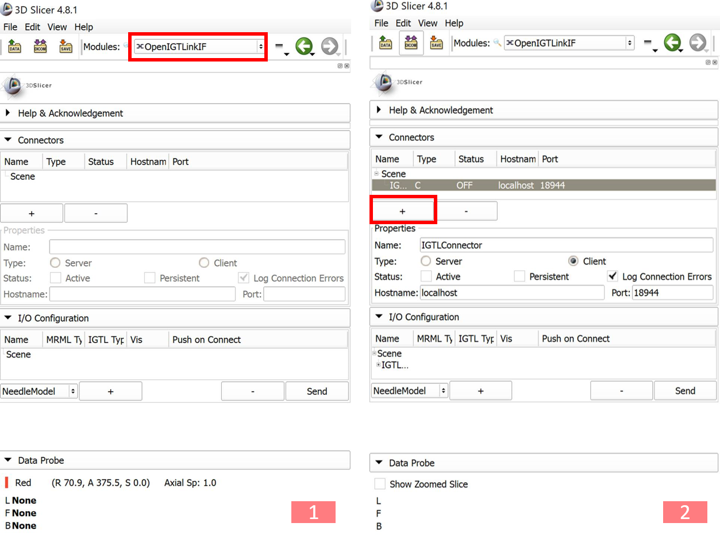
Task: Open the DICOM browser icon in right window
Action: click(411, 43)
